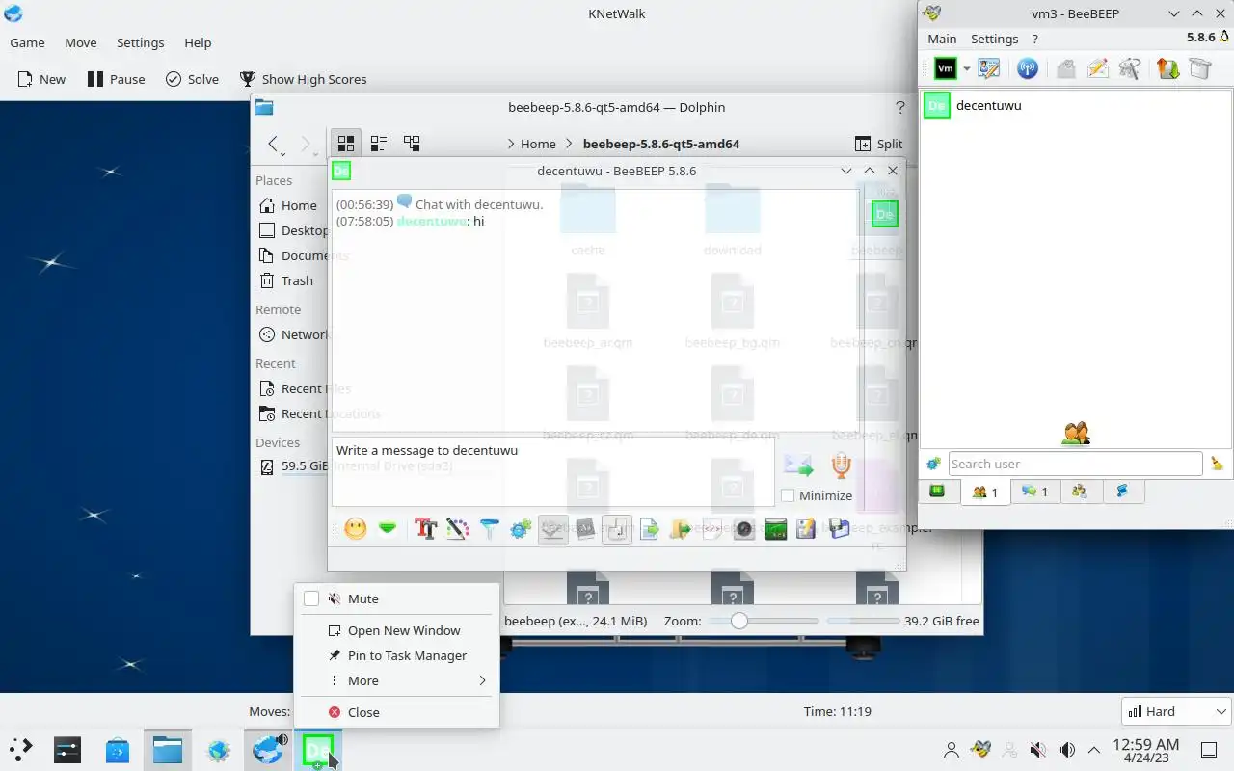Click the green down-arrow icon in chat toolbar
Image resolution: width=1234 pixels, height=771 pixels.
tap(388, 529)
